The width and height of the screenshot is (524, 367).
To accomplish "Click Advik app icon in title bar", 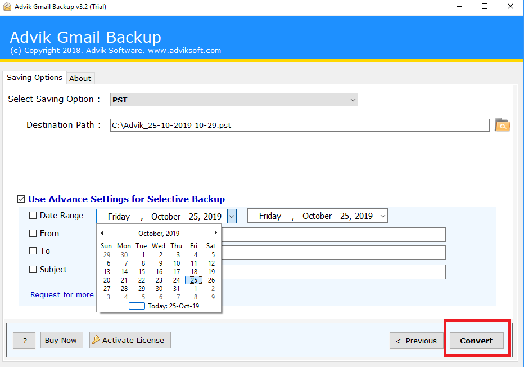I will pos(7,6).
